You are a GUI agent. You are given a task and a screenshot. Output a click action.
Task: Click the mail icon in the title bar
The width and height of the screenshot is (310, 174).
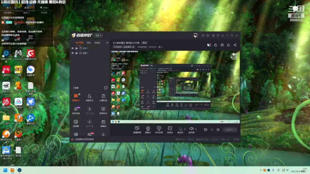pos(203,36)
